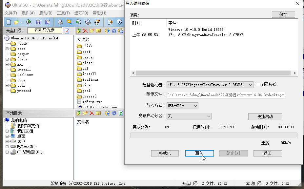Screen dimensions: 304x189
Task: Click the Register notepad icon
Action: tap(110, 22)
